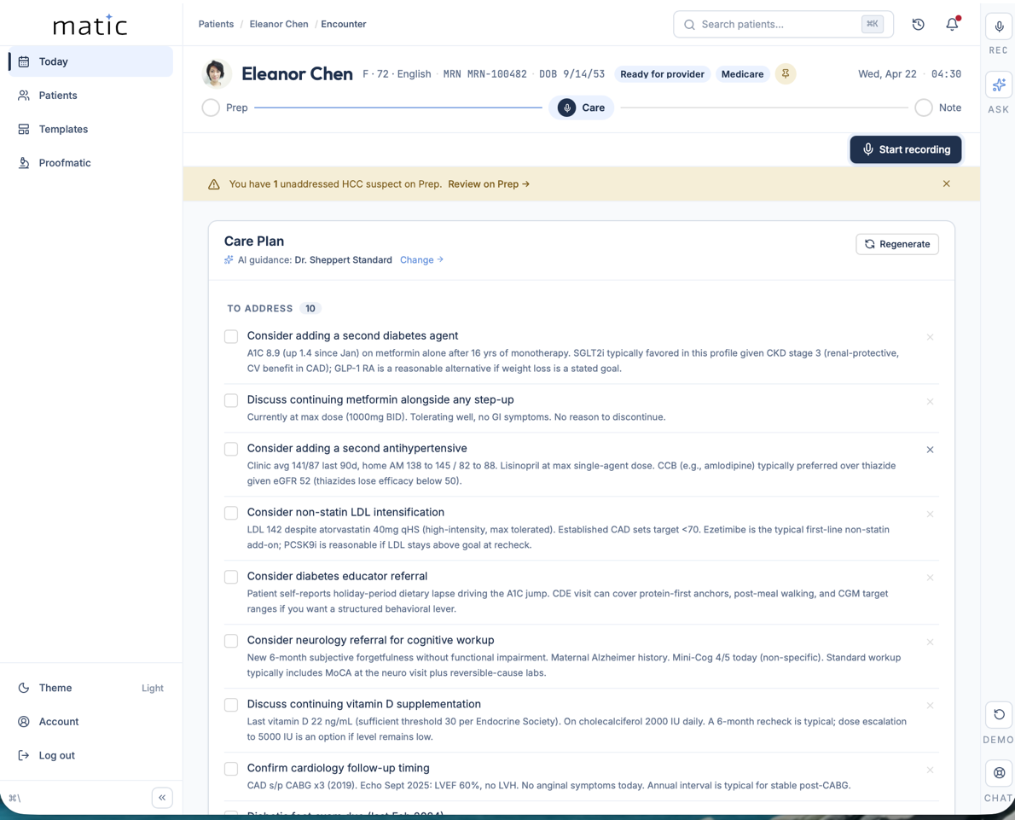Click the AI guidance 'Change' link
Viewport: 1015px width, 820px height.
tap(421, 259)
